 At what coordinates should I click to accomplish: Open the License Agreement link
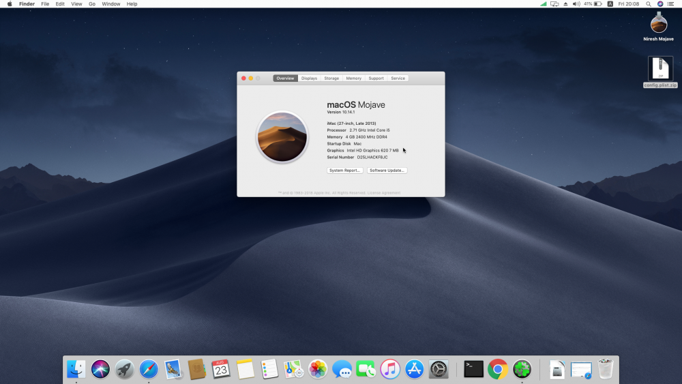(383, 192)
